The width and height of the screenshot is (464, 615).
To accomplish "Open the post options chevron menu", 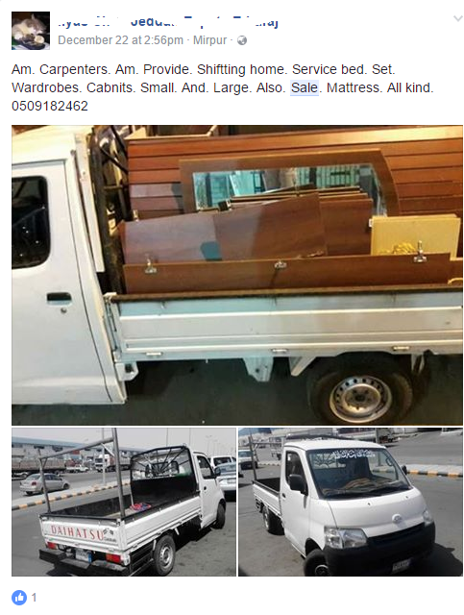I will (457, 18).
